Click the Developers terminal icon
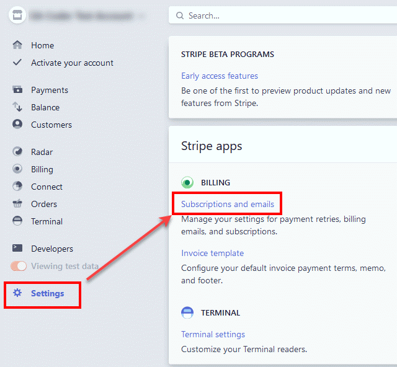 (x=17, y=249)
